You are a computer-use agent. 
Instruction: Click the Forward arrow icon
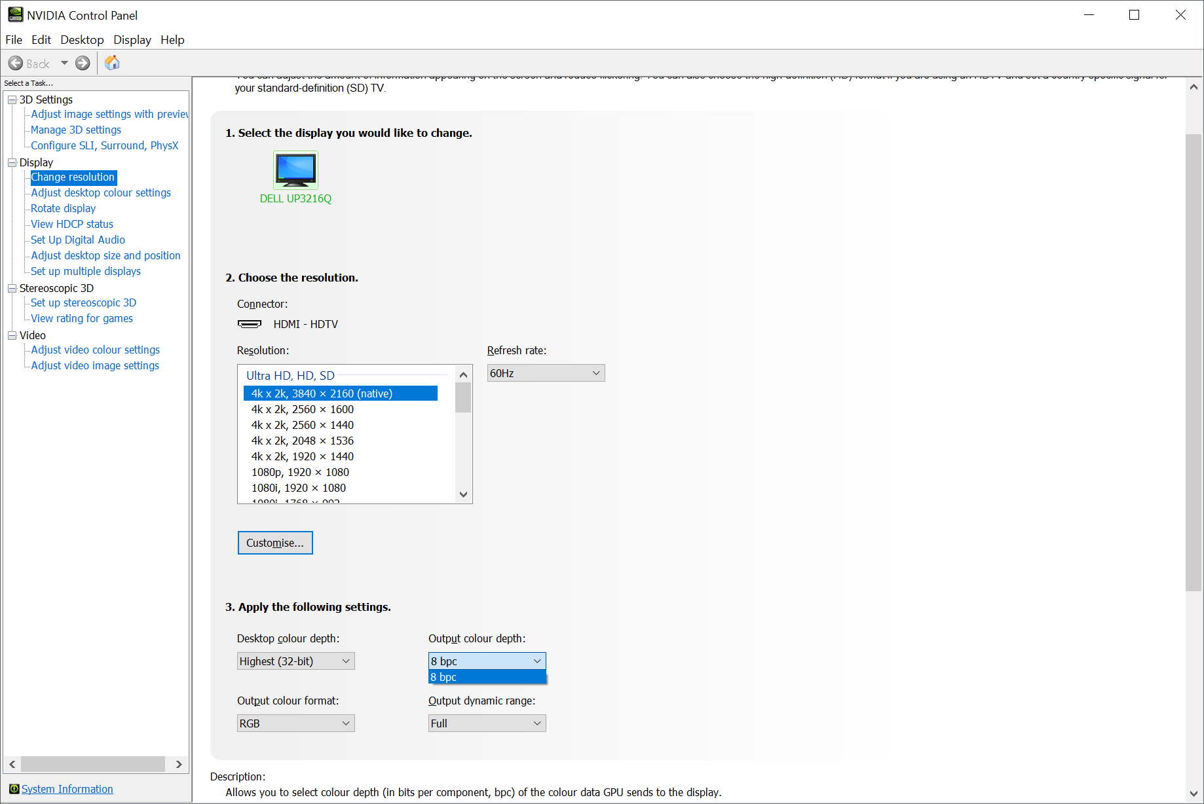[83, 63]
